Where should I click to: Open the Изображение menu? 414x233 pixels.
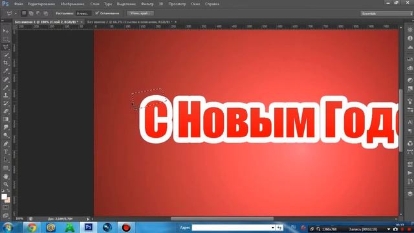click(72, 4)
